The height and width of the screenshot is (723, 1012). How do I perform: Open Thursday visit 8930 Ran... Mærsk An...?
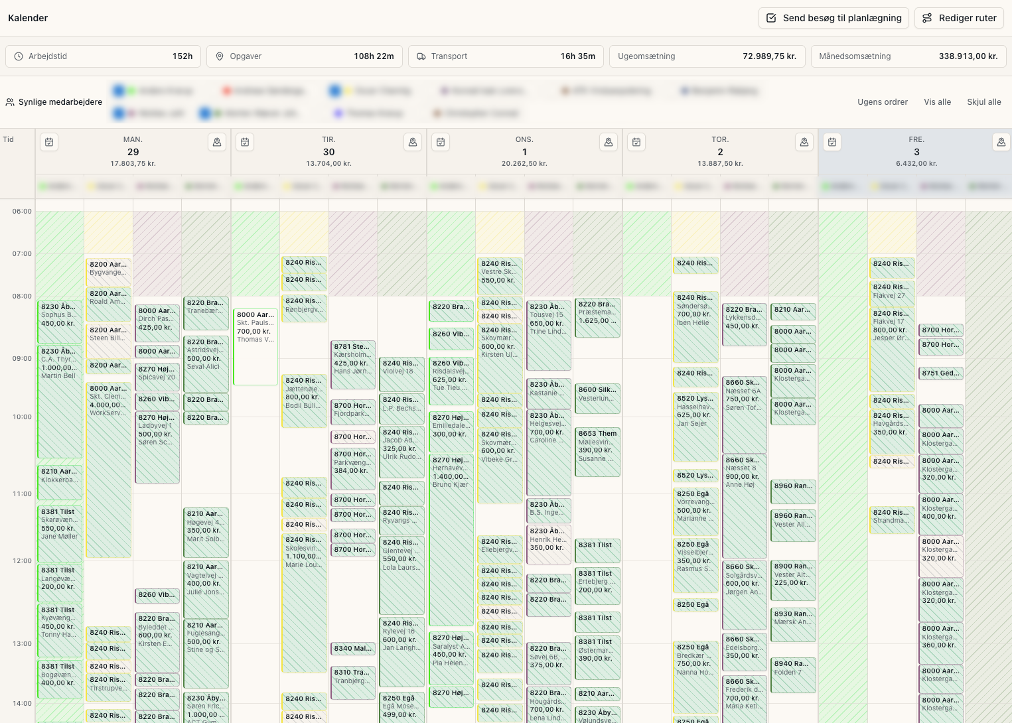pyautogui.click(x=793, y=625)
